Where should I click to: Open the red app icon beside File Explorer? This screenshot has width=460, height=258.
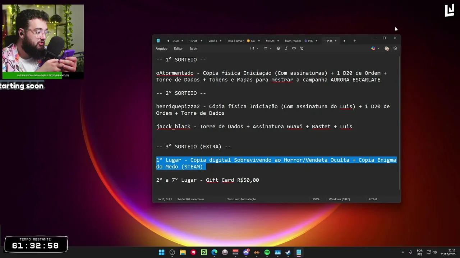click(x=193, y=252)
